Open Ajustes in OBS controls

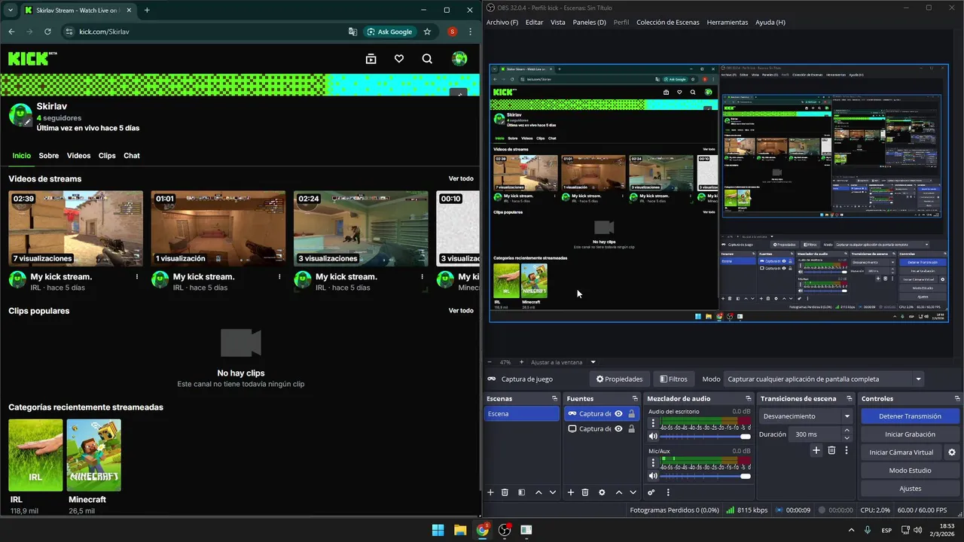(910, 489)
